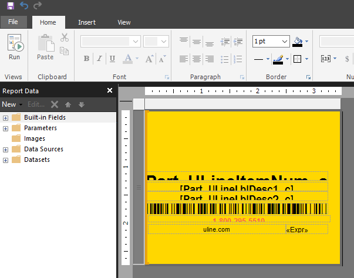
Task: Apply currency dollar format
Action: (347, 59)
